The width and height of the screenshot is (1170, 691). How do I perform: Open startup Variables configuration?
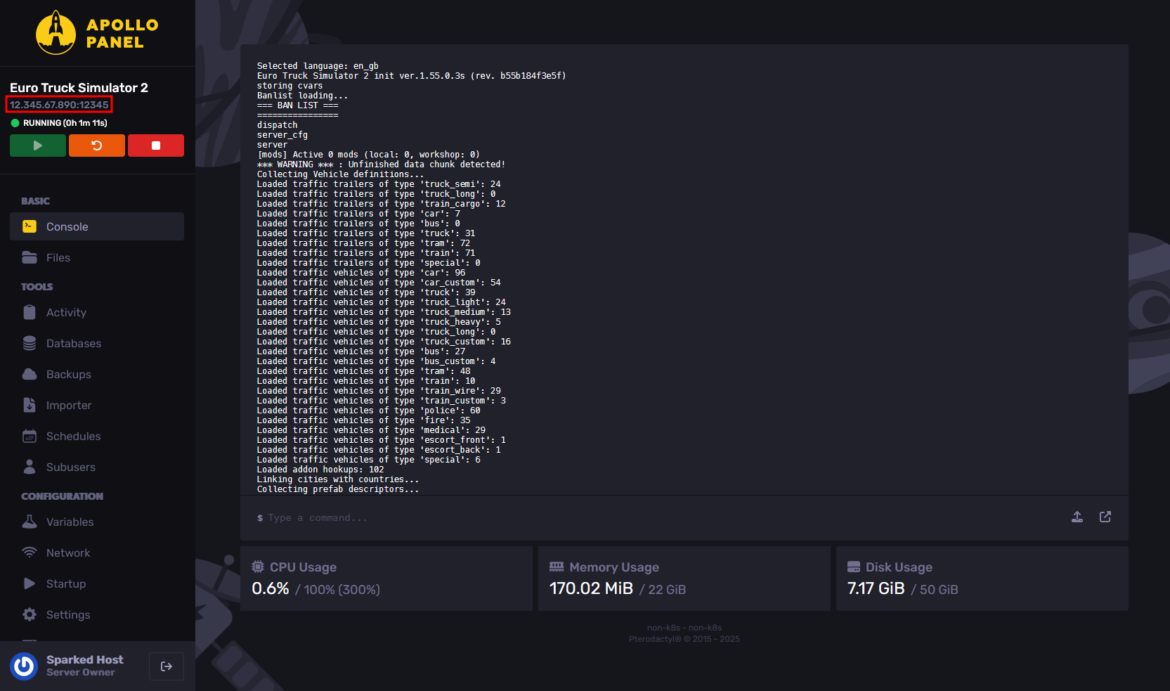click(x=97, y=522)
